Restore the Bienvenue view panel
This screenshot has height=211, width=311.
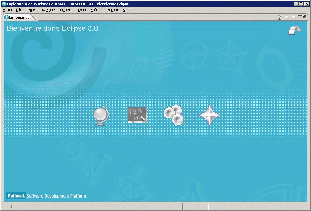(305, 16)
